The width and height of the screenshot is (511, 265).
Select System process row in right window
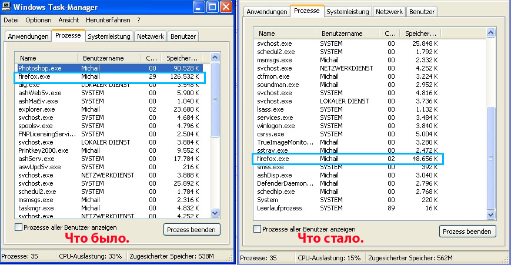pos(348,200)
